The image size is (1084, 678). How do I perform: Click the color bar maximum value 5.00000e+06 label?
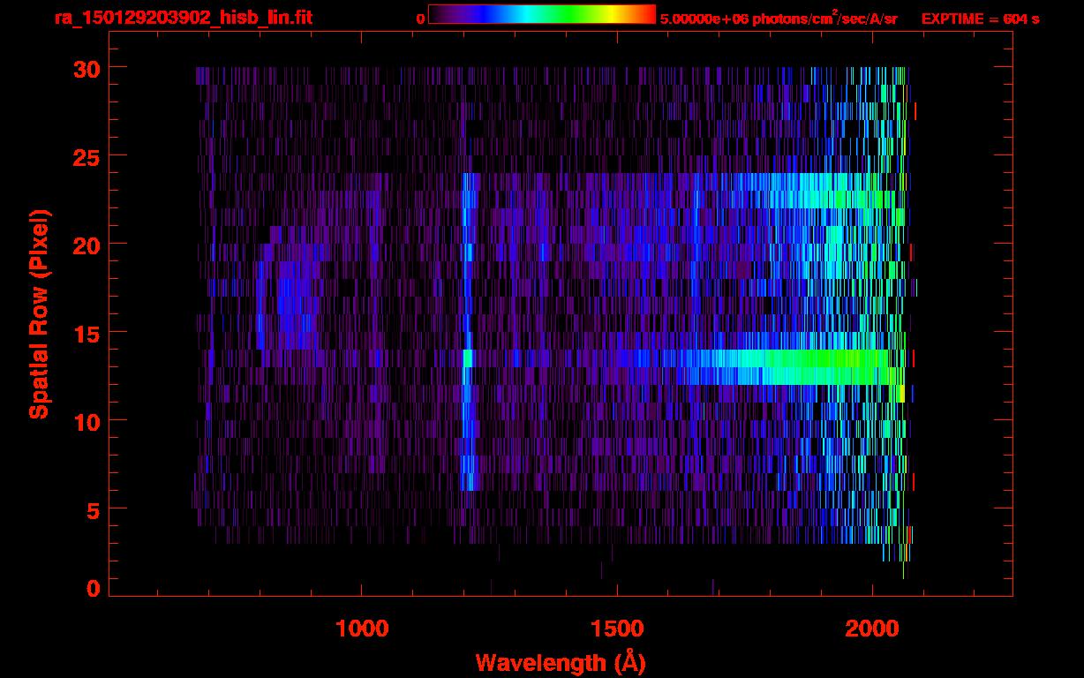pyautogui.click(x=702, y=19)
